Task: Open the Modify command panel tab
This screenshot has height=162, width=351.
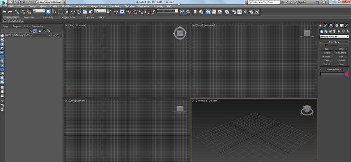Action: pyautogui.click(x=326, y=25)
